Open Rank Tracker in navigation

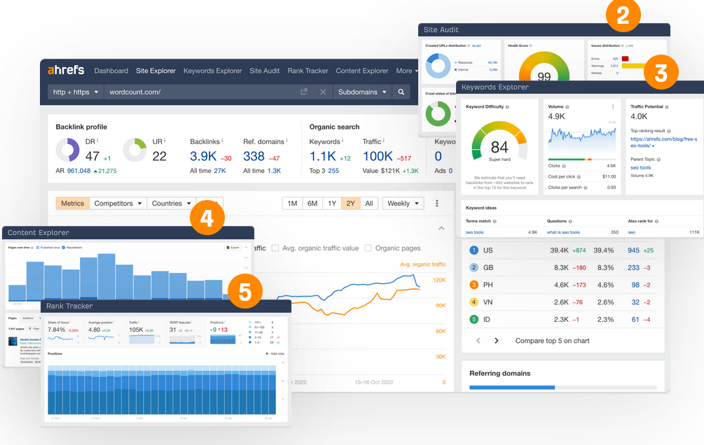[x=308, y=71]
